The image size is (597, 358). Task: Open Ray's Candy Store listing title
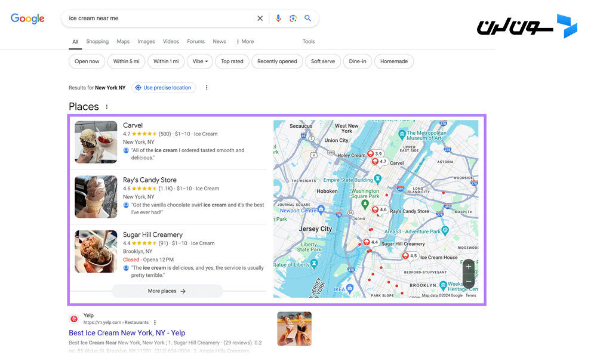pyautogui.click(x=150, y=180)
